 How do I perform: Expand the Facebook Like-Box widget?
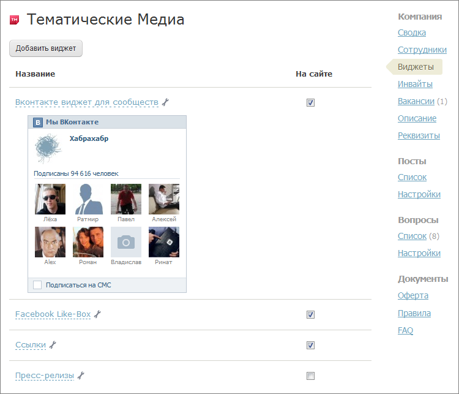pyautogui.click(x=53, y=314)
